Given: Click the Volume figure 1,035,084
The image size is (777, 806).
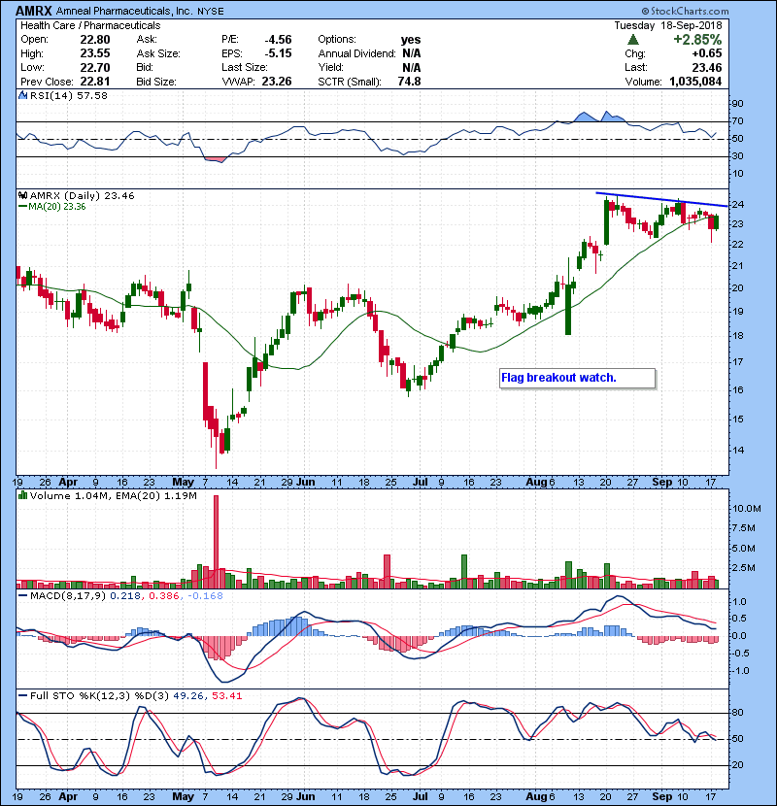Looking at the screenshot, I should click(695, 82).
